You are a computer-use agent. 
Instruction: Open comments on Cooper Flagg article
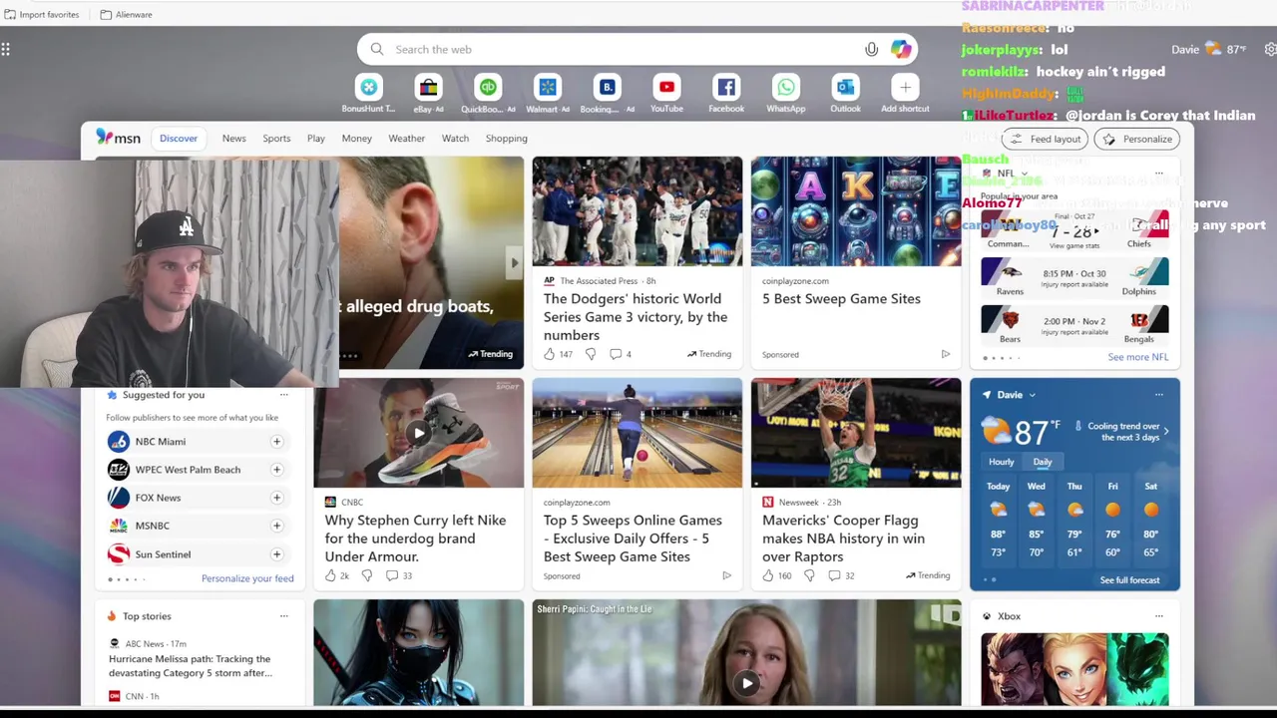[x=834, y=575]
